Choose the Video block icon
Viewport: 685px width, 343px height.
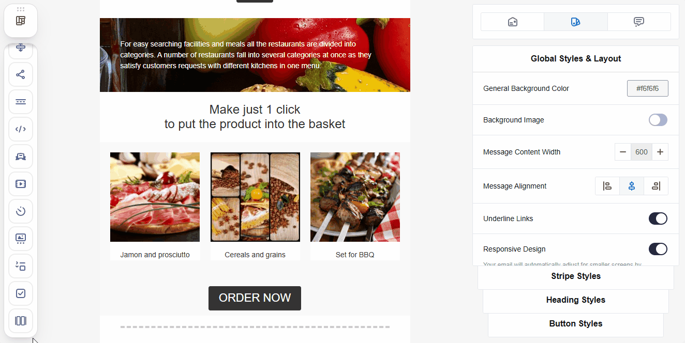(21, 184)
